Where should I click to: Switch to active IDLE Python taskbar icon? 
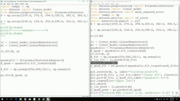pyautogui.click(x=48, y=99)
